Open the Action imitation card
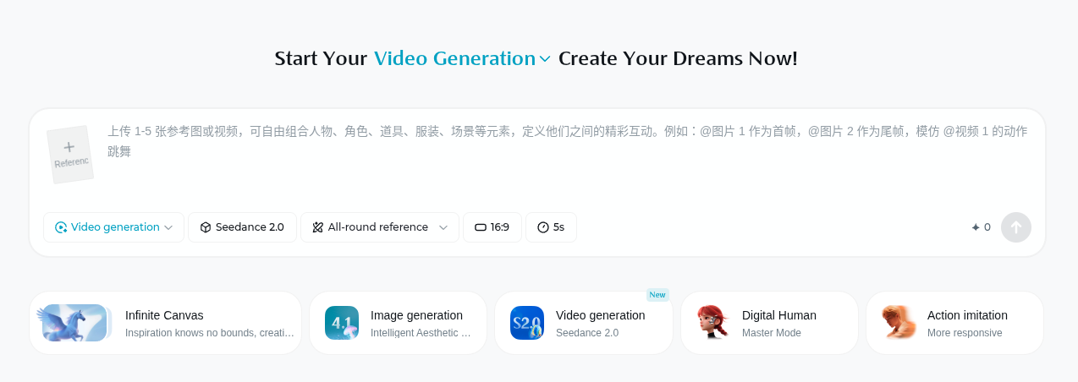1078x382 pixels. (x=954, y=323)
